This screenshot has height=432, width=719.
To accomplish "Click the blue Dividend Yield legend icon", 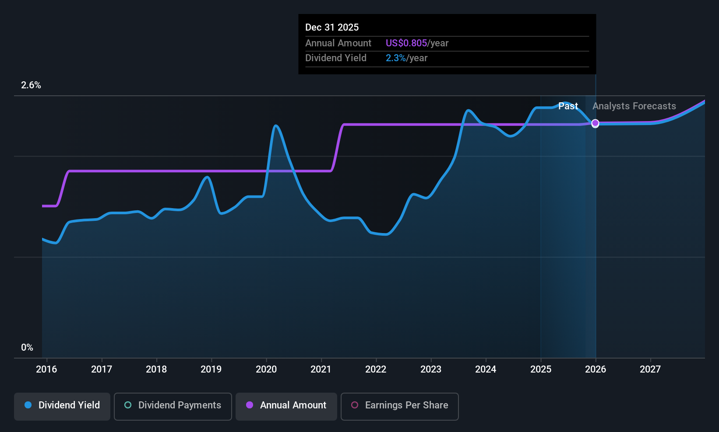I will coord(28,405).
